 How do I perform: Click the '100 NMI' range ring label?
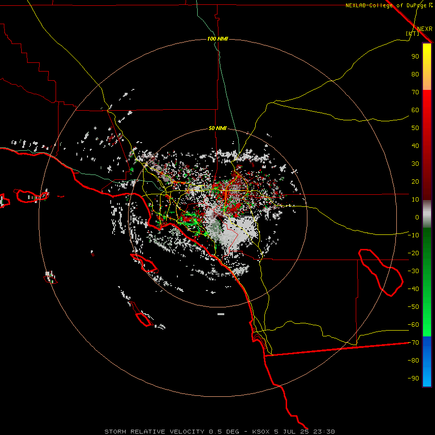[217, 39]
